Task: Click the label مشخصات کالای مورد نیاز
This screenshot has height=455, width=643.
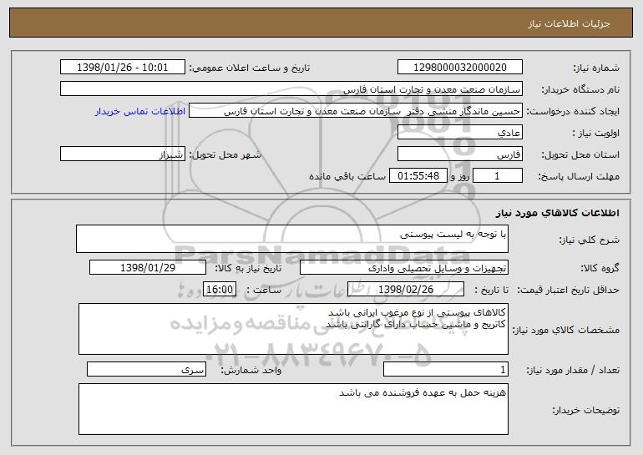Action: point(566,330)
